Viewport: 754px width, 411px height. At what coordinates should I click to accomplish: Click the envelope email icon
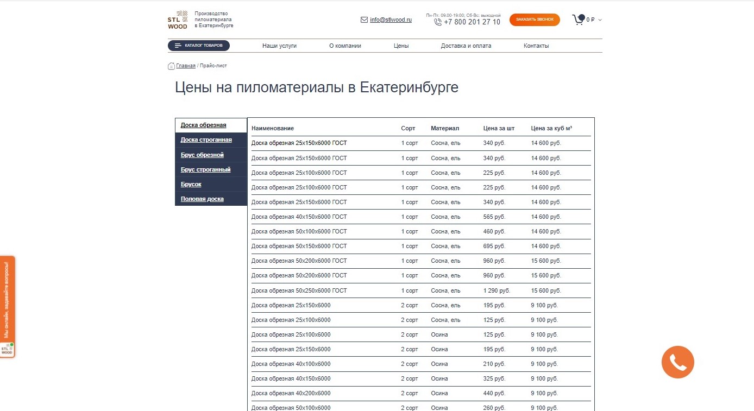[x=364, y=20]
